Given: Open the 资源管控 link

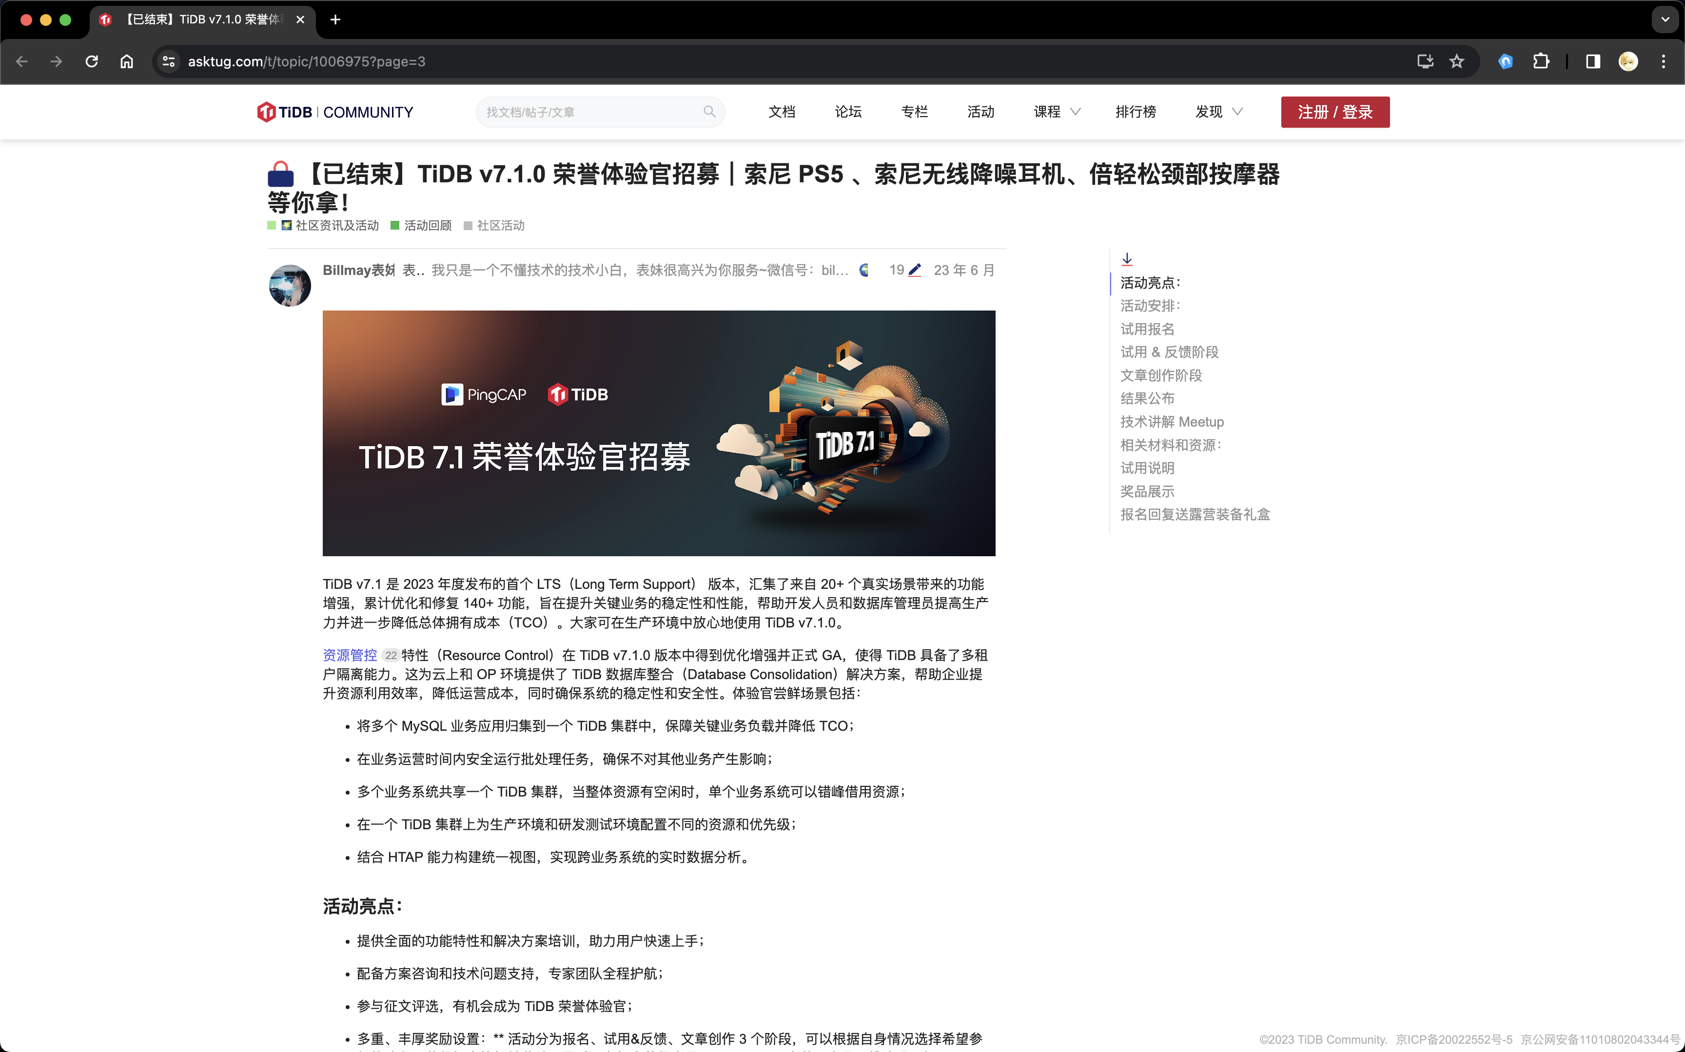Looking at the screenshot, I should (x=350, y=655).
